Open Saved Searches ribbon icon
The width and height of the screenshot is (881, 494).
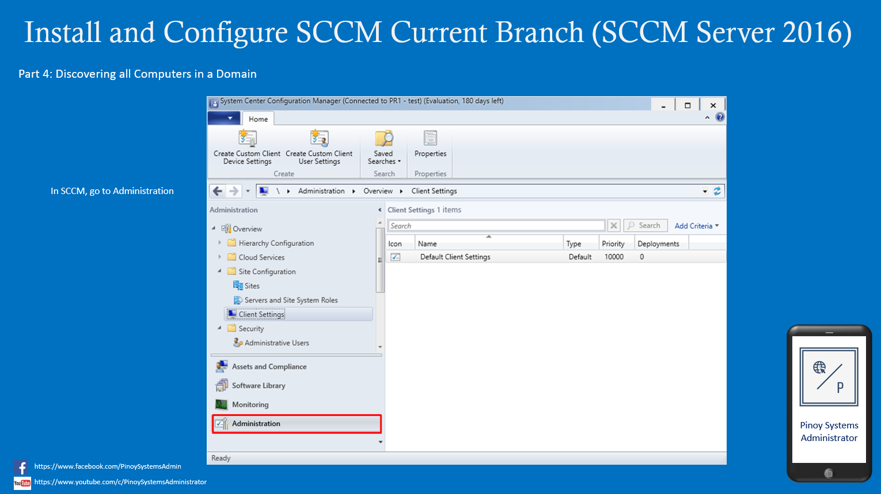(x=383, y=138)
